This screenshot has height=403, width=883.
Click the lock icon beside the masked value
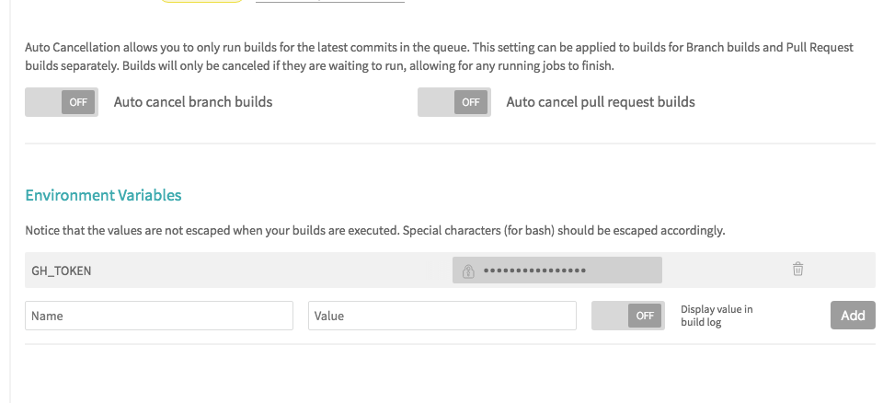(x=468, y=271)
